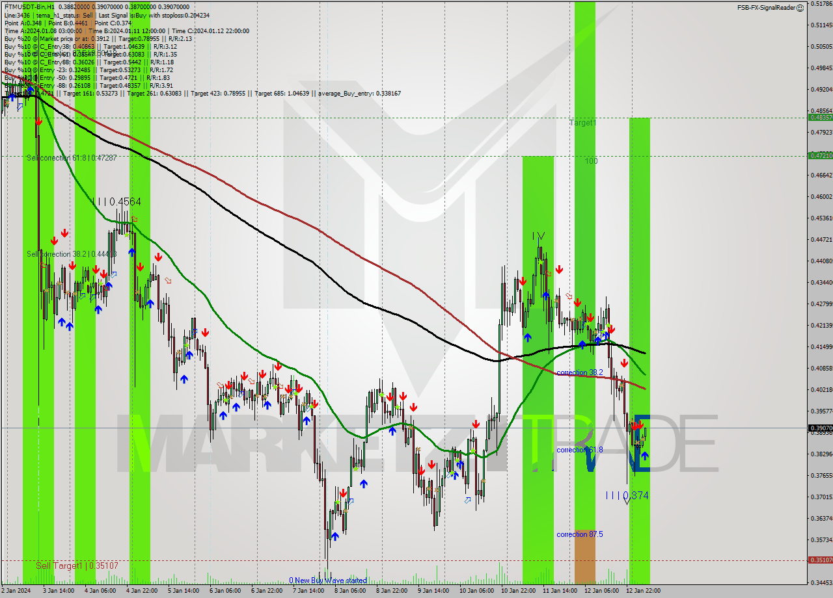Click the orange zone below 'correction 87.5'
Image resolution: width=833 pixels, height=598 pixels.
(x=584, y=556)
